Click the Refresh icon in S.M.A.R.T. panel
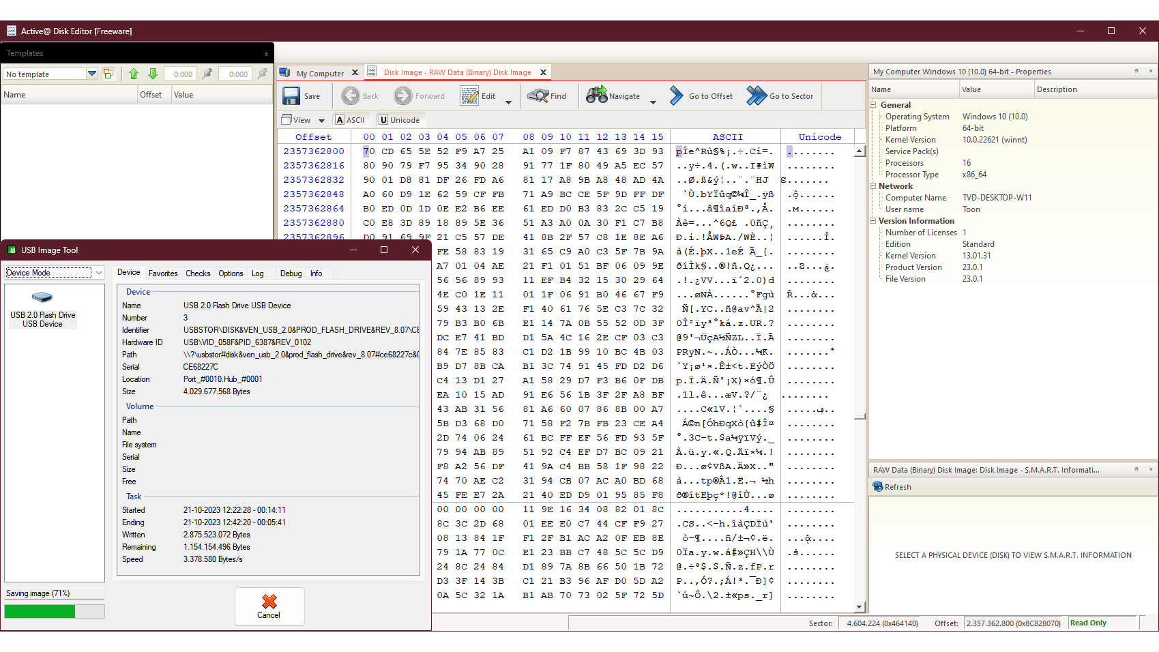The height and width of the screenshot is (652, 1159). pos(878,486)
